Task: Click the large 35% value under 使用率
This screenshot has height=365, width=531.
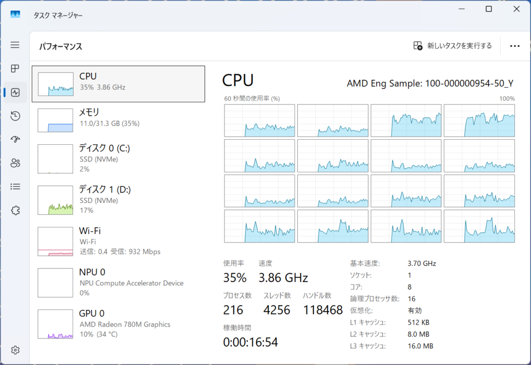Action: (x=235, y=277)
